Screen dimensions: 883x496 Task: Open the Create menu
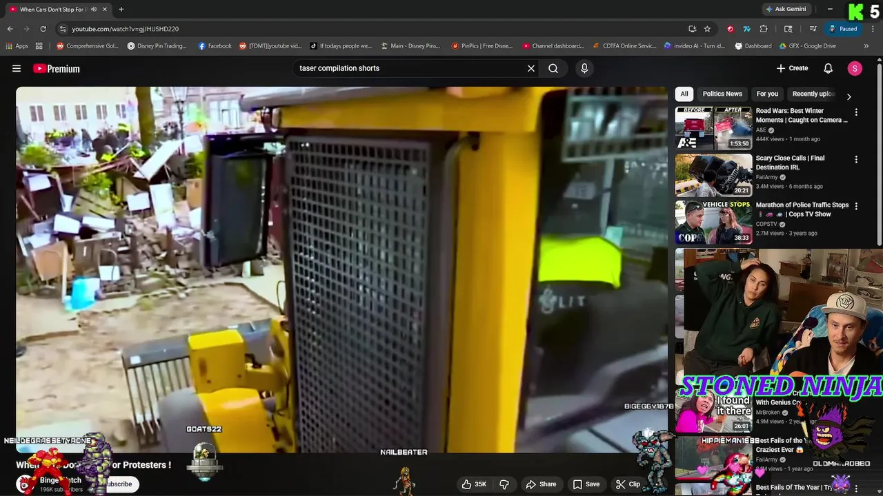click(x=792, y=68)
